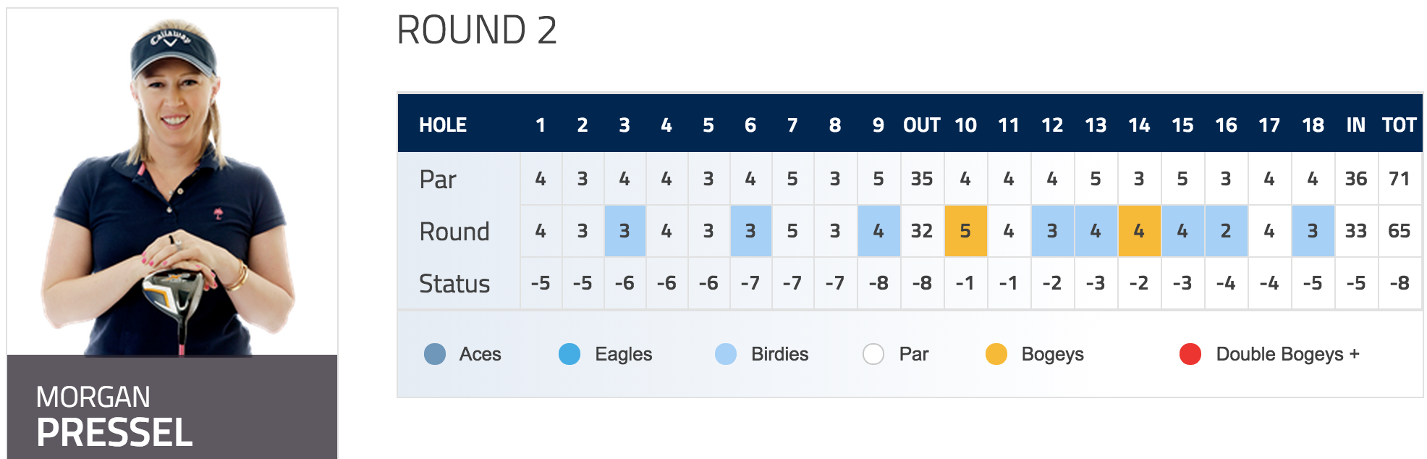This screenshot has height=459, width=1427.
Task: Click the Par legend circle
Action: pyautogui.click(x=873, y=354)
